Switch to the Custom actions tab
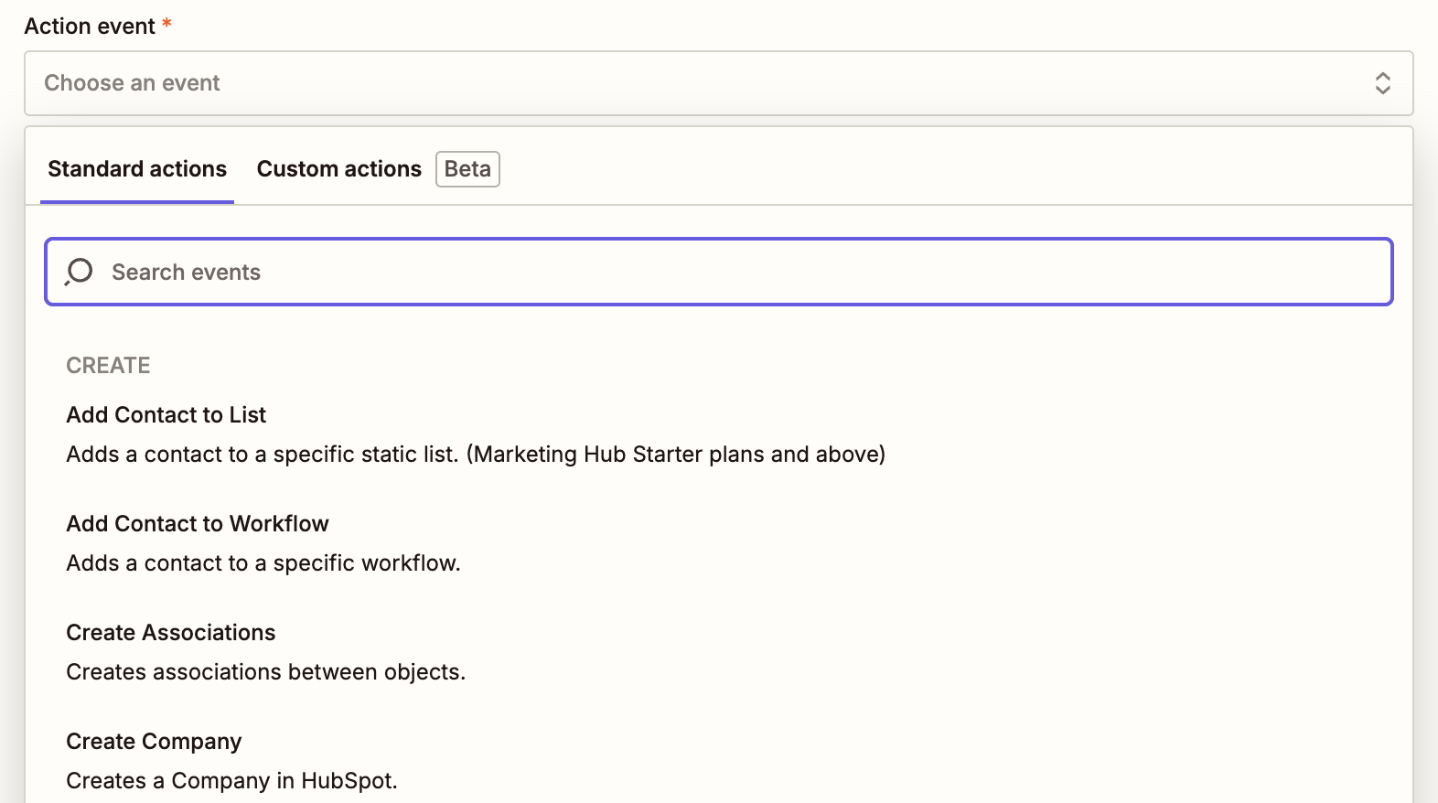This screenshot has height=803, width=1438. tap(338, 169)
